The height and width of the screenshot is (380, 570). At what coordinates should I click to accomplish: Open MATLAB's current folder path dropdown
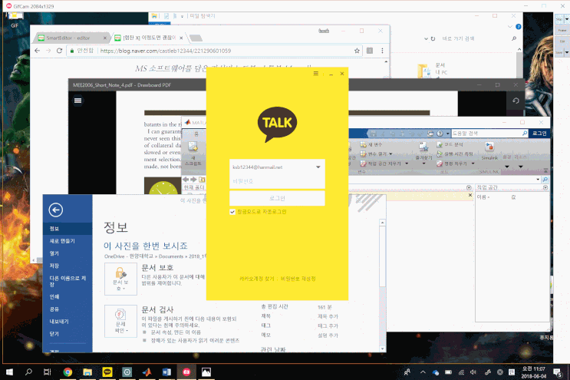pos(538,180)
